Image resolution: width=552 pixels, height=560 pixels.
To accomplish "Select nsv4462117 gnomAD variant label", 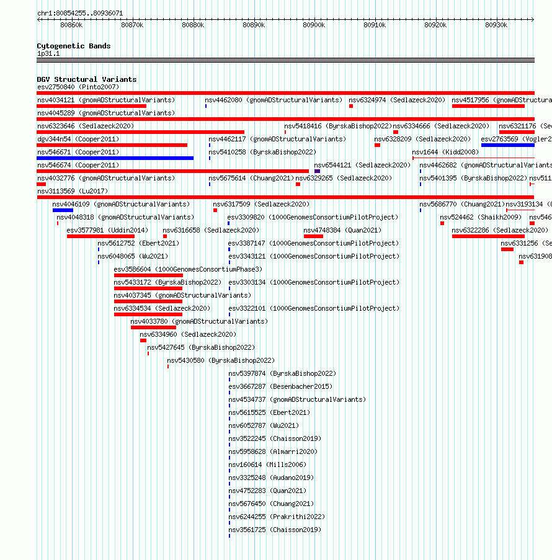I will point(277,140).
